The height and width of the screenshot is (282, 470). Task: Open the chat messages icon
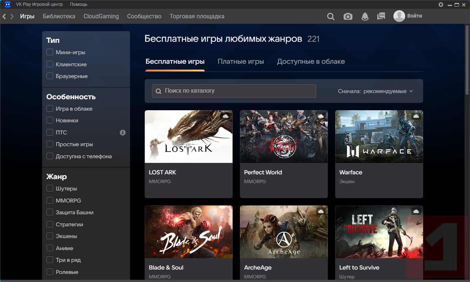click(x=381, y=16)
